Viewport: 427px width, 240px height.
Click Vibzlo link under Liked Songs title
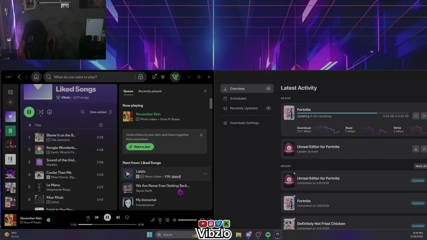pos(66,97)
